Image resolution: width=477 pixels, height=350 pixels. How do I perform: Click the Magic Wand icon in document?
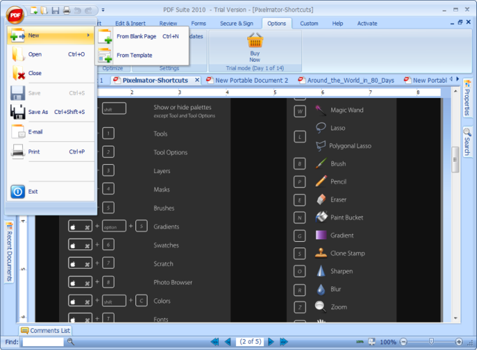(x=321, y=110)
